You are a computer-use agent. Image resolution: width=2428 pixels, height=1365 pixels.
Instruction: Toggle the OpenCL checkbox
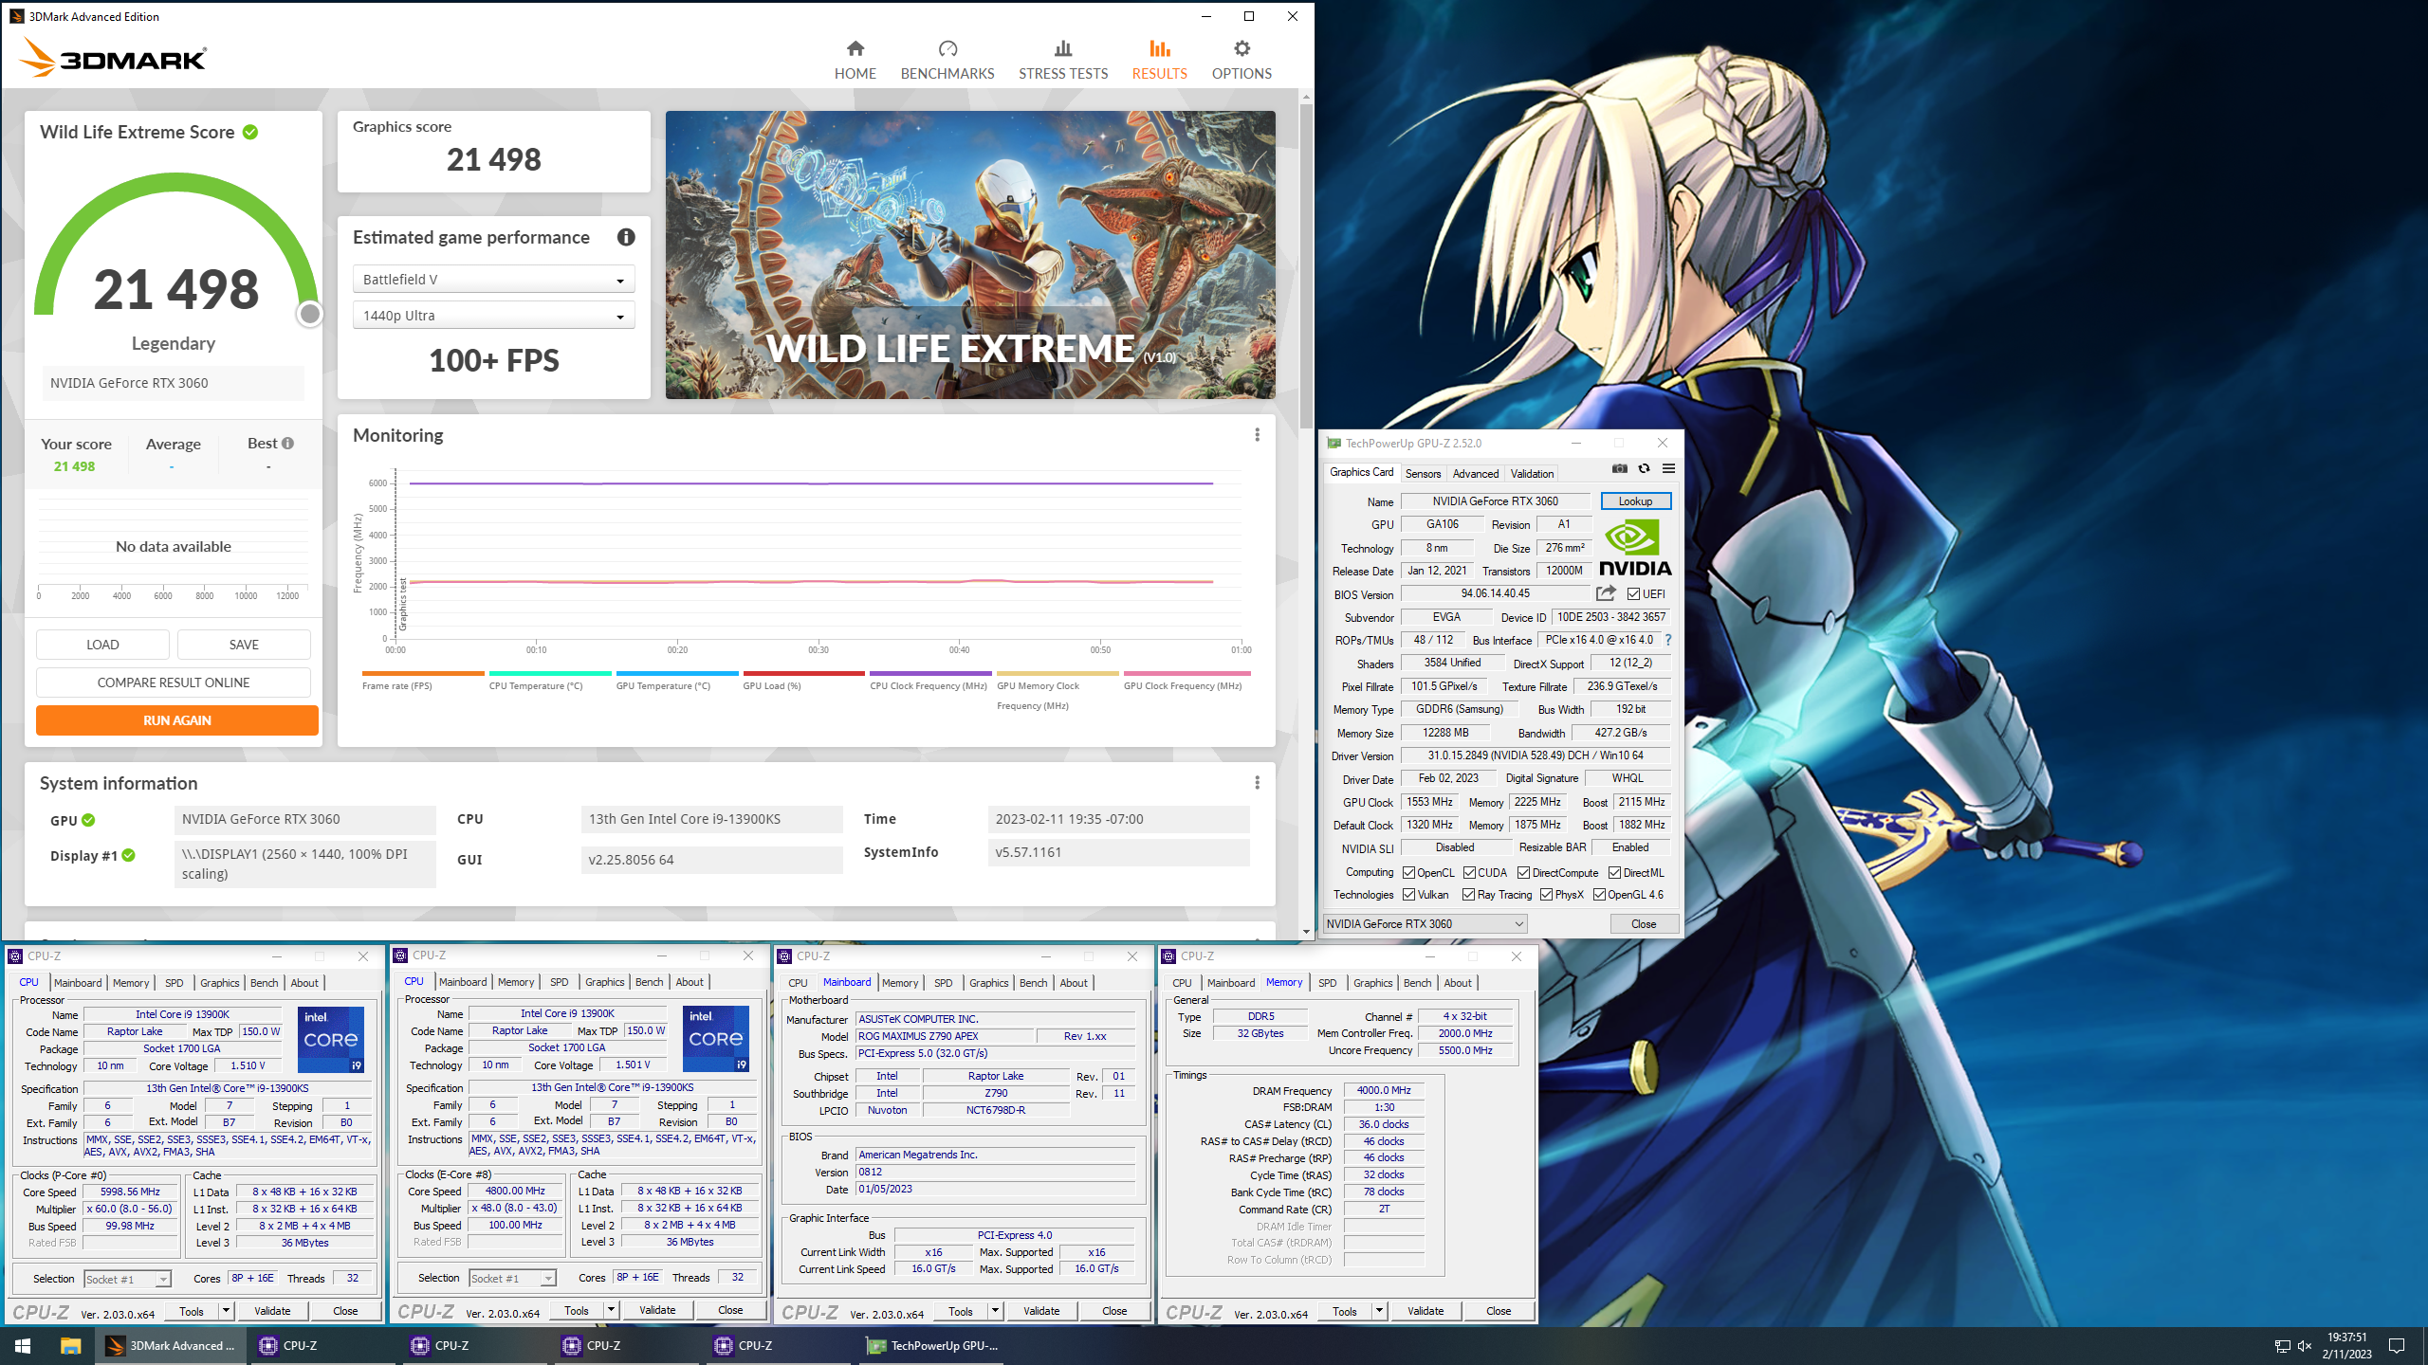point(1408,873)
